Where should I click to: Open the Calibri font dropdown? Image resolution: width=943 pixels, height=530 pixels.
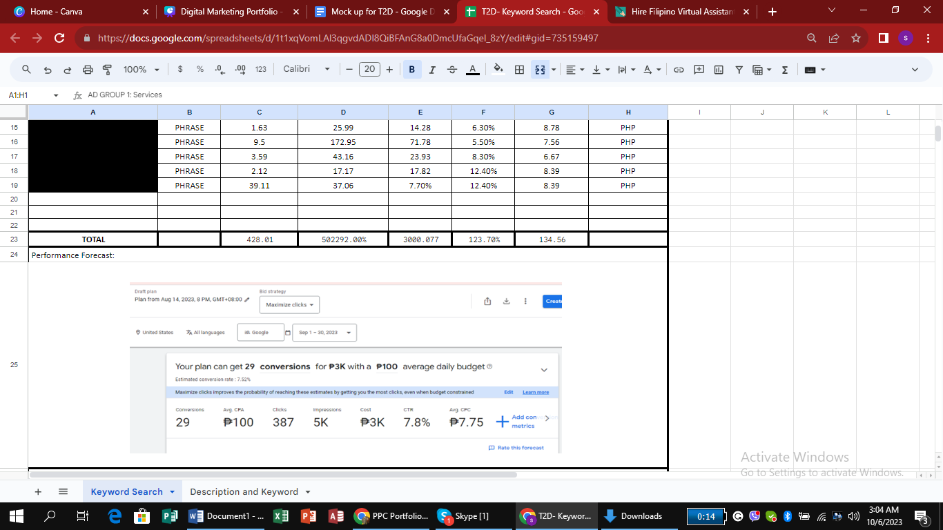pos(307,70)
